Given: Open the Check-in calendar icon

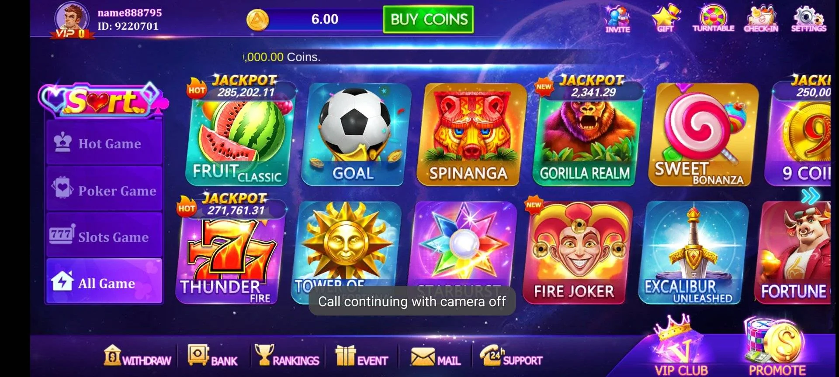Looking at the screenshot, I should (761, 19).
